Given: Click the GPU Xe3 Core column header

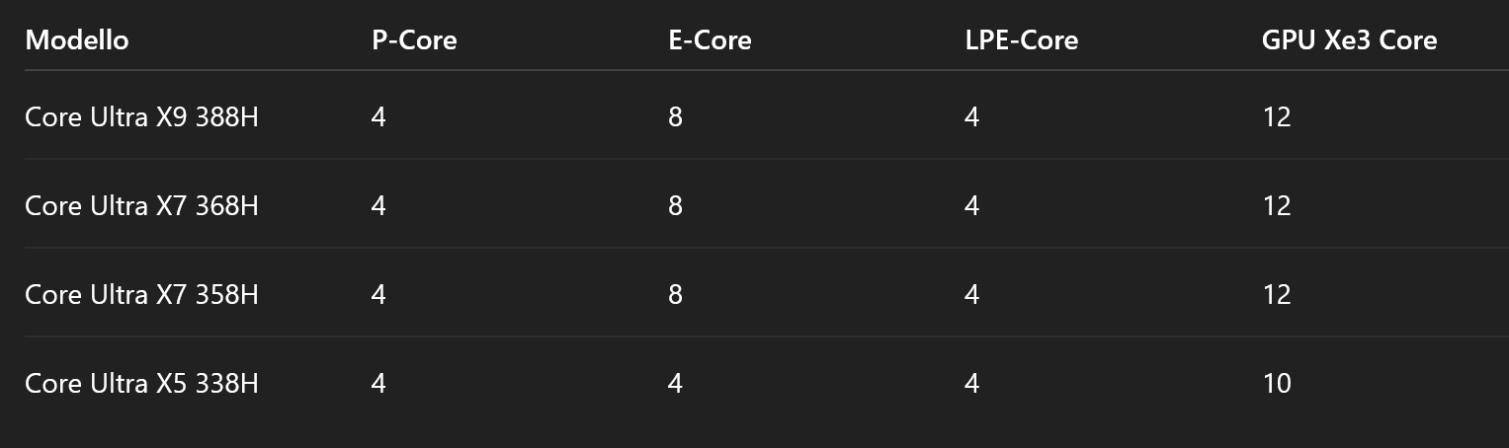Looking at the screenshot, I should click(x=1349, y=40).
